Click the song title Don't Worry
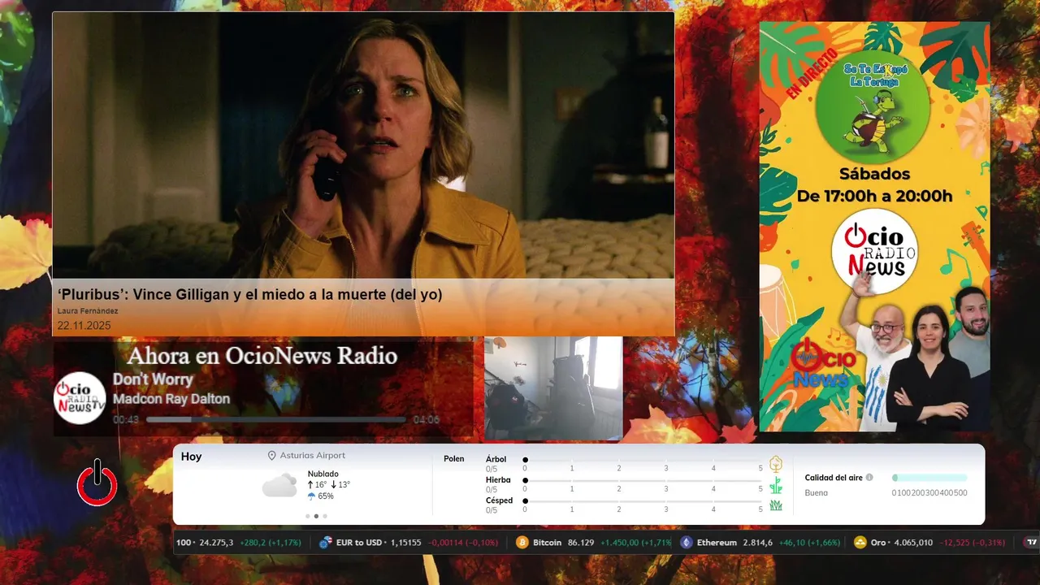Image resolution: width=1040 pixels, height=585 pixels. [x=153, y=379]
